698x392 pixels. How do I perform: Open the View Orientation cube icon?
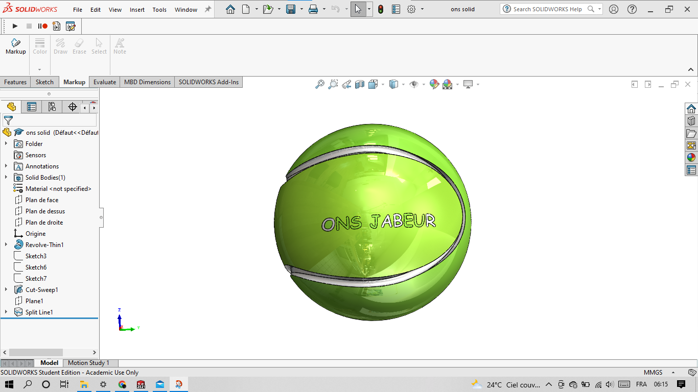pyautogui.click(x=373, y=84)
